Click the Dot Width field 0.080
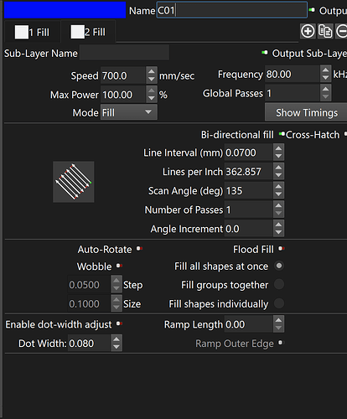 (89, 344)
